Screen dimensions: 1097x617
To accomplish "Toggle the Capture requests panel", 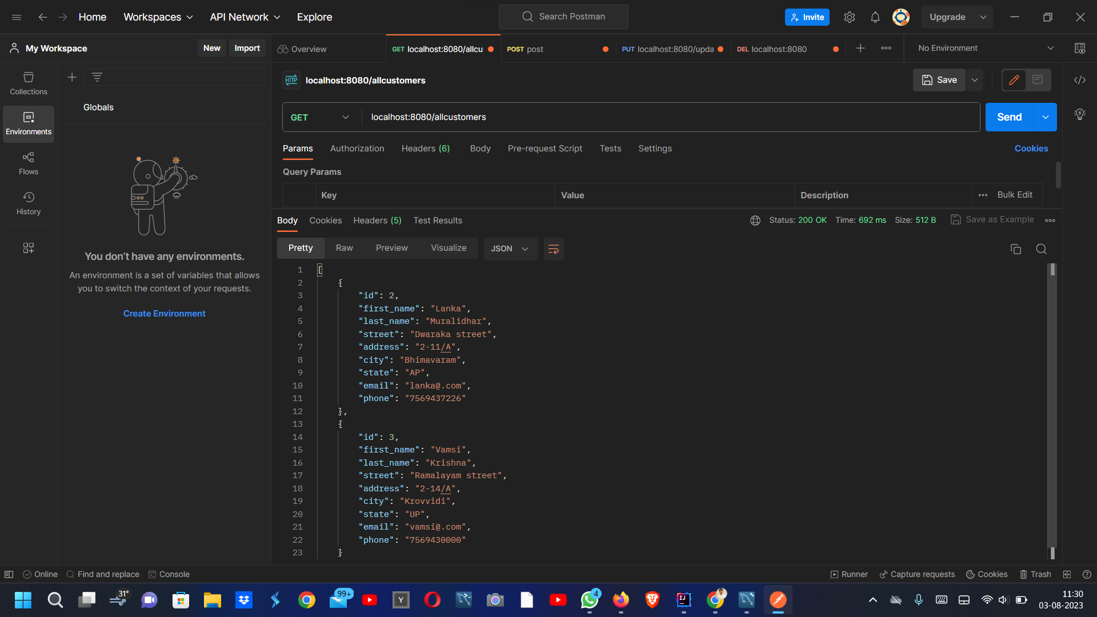I will tap(917, 574).
